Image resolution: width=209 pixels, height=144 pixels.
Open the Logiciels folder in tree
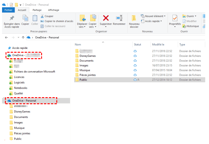tap(19, 83)
